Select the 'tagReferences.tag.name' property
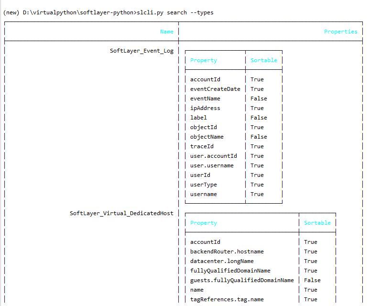Image resolution: width=369 pixels, height=306 pixels. pos(227,300)
